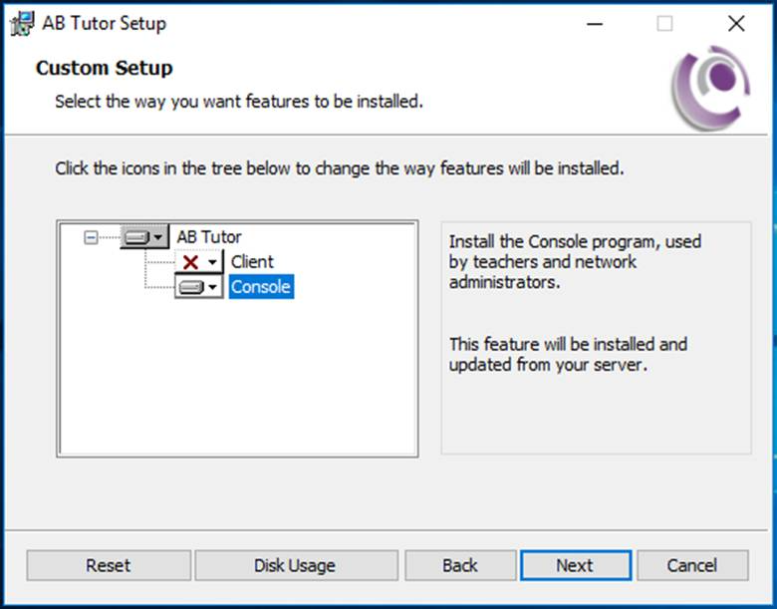Open the Client feature dropdown arrow

coord(212,262)
